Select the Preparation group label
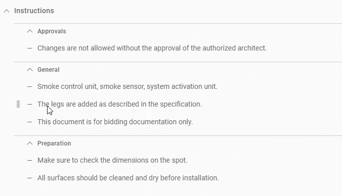This screenshot has height=196, width=342. click(x=54, y=143)
